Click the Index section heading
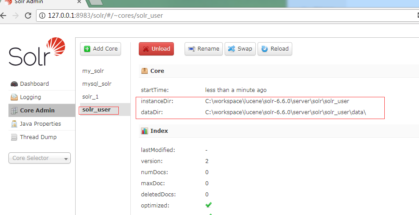Screen dimensions: 419x215 (159, 131)
